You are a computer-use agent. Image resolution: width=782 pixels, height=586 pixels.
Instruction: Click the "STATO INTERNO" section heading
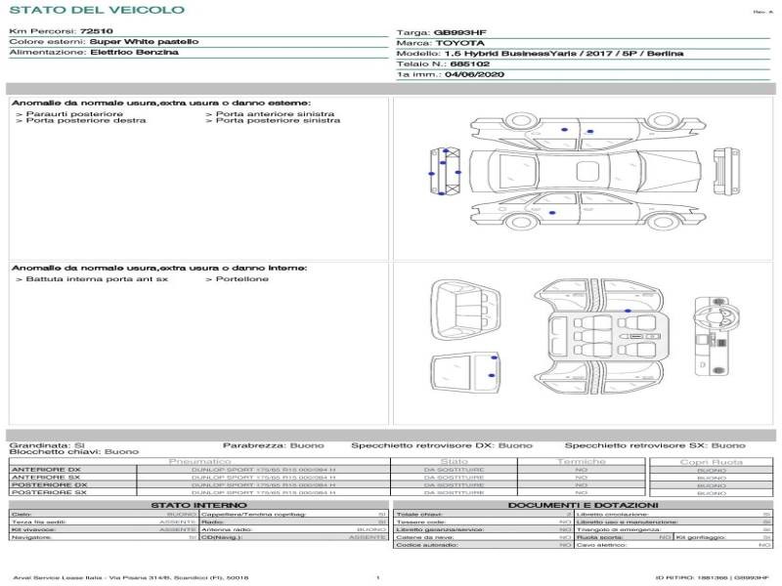tap(198, 505)
